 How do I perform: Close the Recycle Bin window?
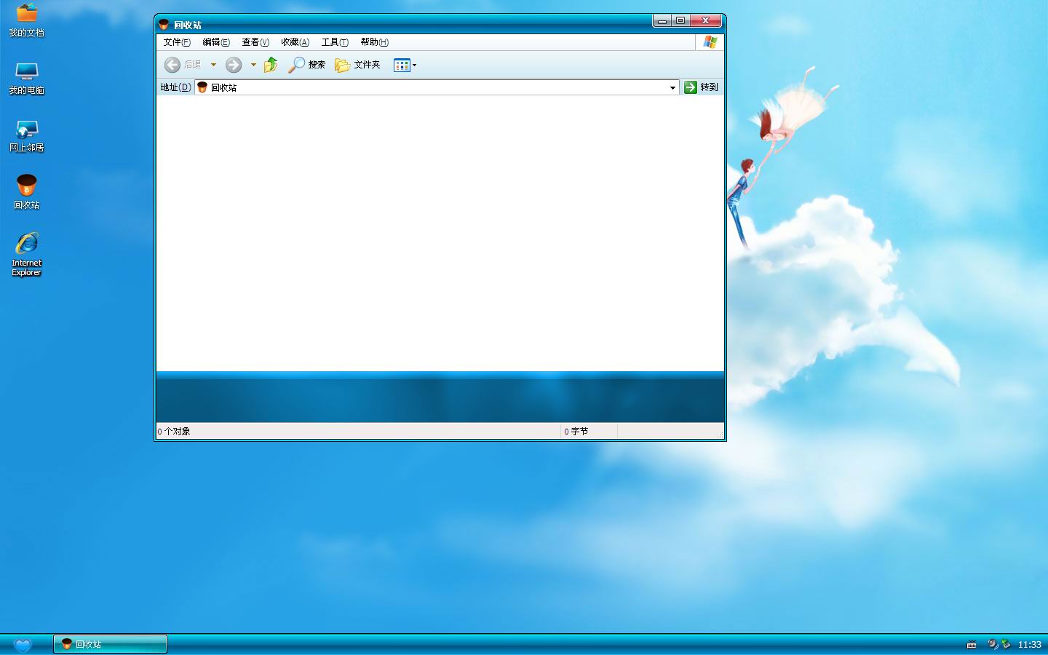(705, 21)
